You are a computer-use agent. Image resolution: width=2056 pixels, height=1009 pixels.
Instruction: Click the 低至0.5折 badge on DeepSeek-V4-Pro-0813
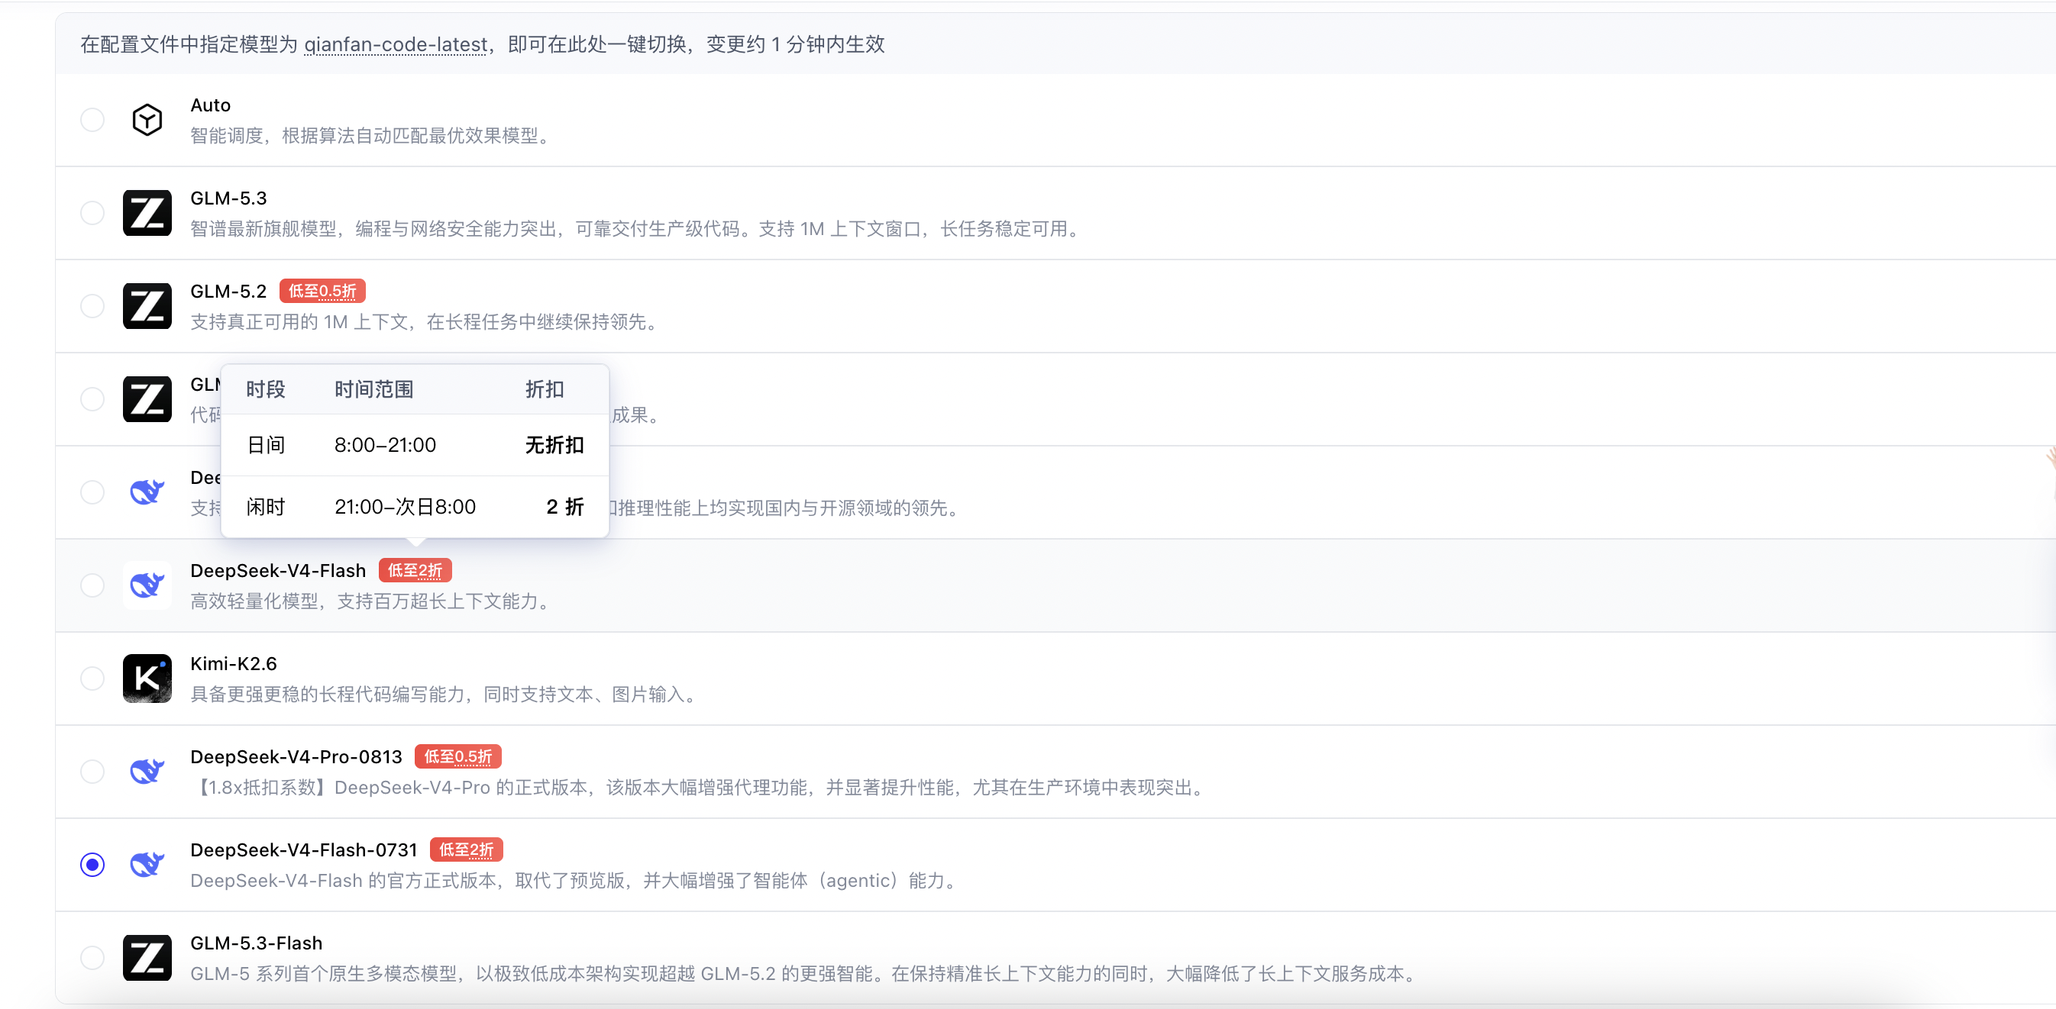pos(458,757)
